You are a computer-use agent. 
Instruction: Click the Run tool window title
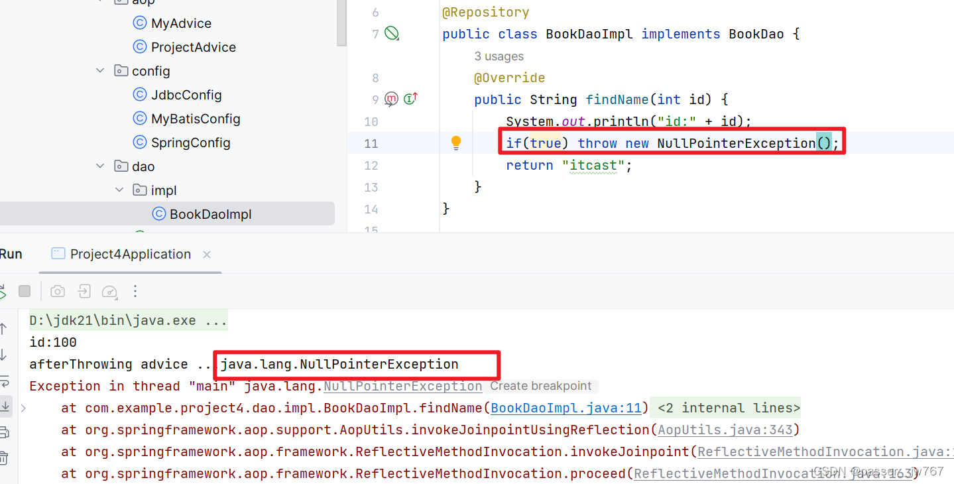click(x=11, y=254)
